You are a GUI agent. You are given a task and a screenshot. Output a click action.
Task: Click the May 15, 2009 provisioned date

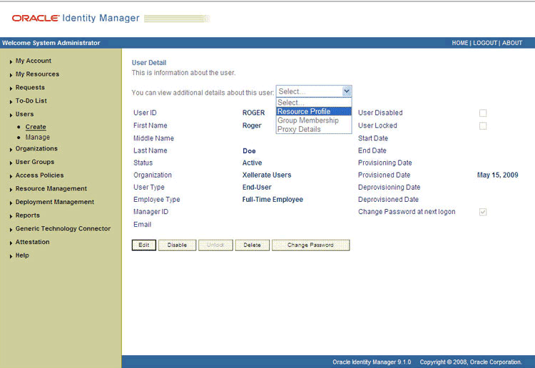point(497,175)
